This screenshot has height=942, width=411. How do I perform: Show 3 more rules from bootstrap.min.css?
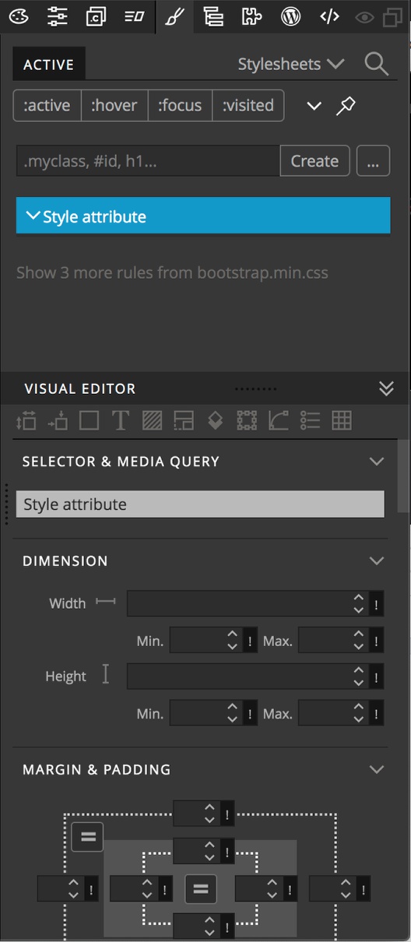172,272
